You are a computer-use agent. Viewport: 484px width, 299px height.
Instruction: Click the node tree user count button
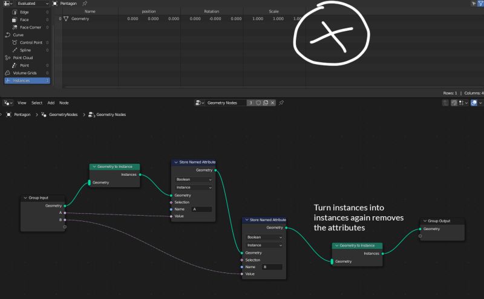[x=250, y=103]
